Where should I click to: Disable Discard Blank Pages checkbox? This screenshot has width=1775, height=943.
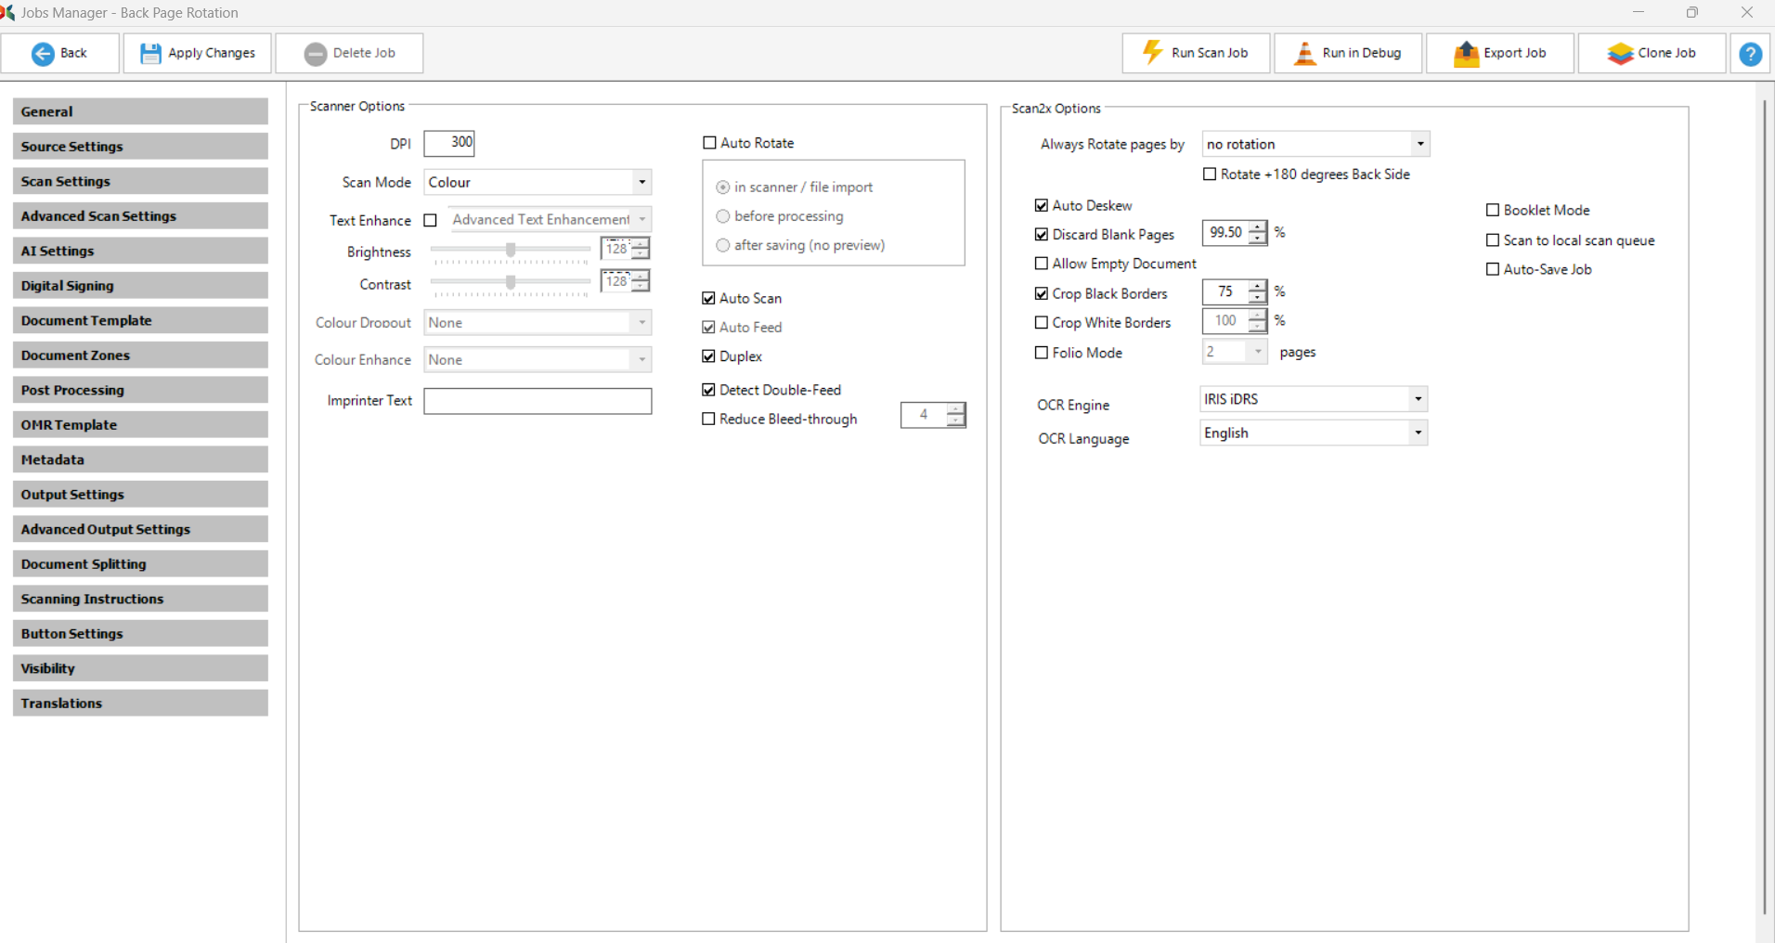pos(1042,235)
